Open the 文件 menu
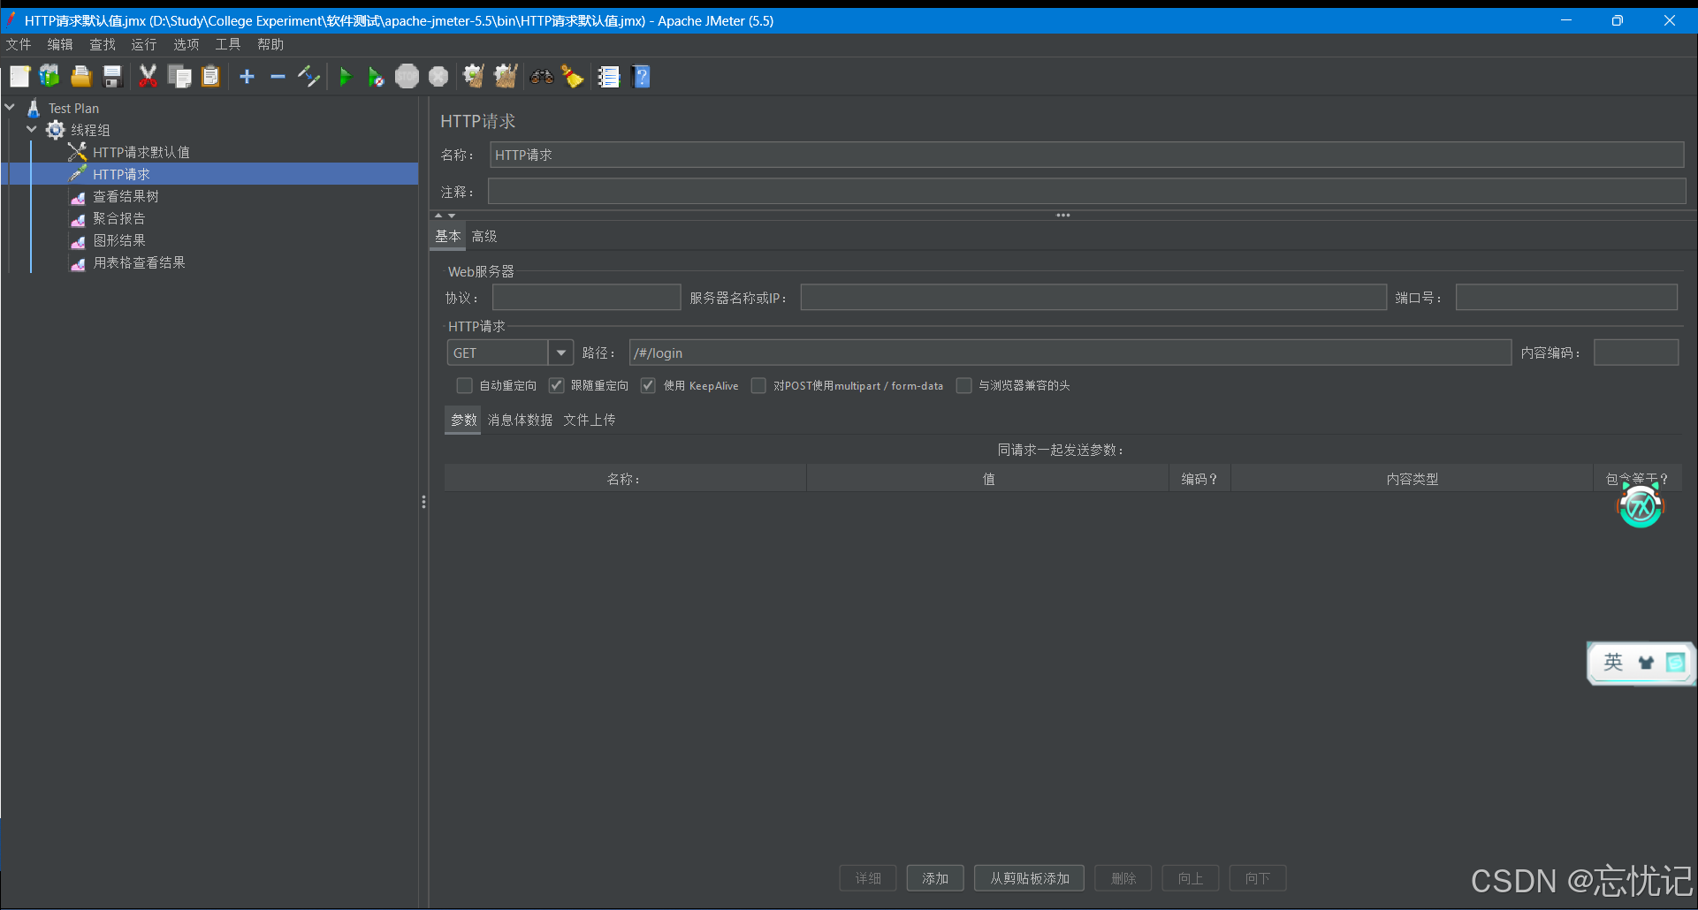Viewport: 1698px width, 910px height. [x=19, y=44]
